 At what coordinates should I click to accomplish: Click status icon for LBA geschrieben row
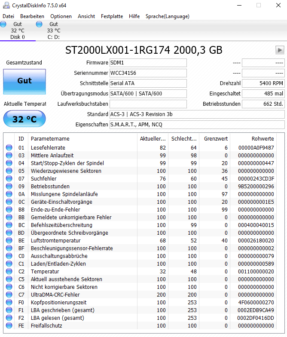(x=9, y=310)
